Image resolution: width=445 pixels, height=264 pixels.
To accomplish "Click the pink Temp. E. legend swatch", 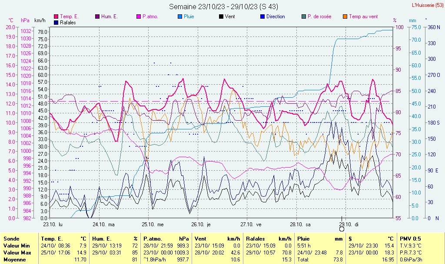I will click(x=56, y=17).
